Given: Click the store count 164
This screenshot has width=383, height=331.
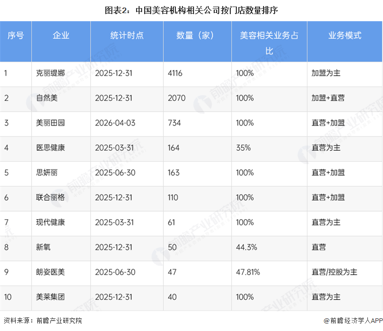Looking at the screenshot, I should click(174, 148).
